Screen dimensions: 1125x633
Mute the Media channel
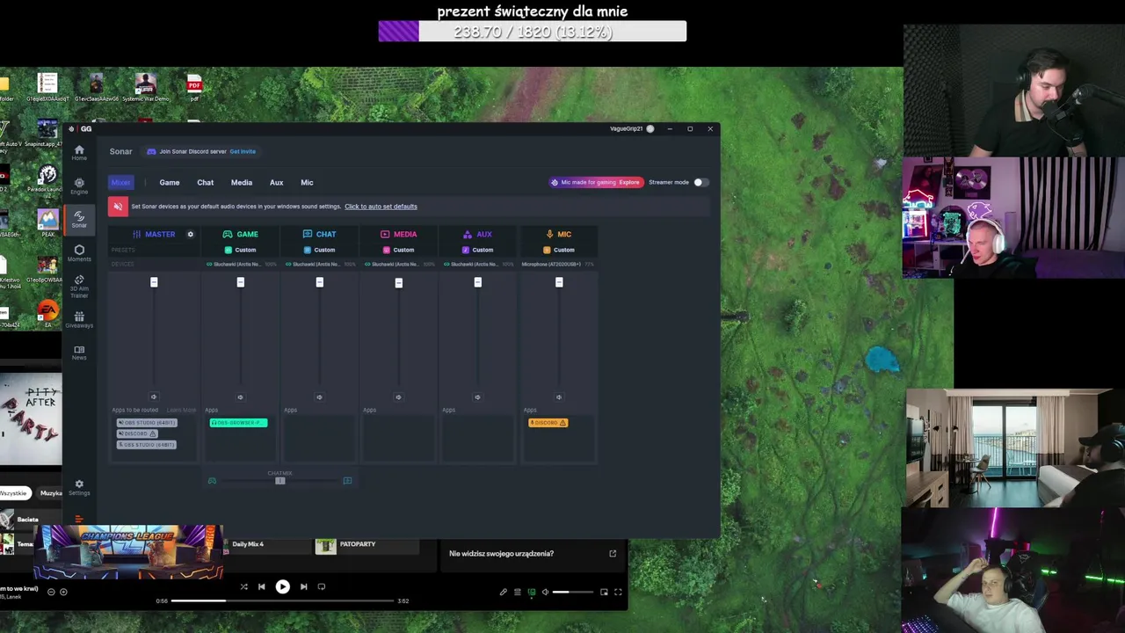pyautogui.click(x=398, y=397)
